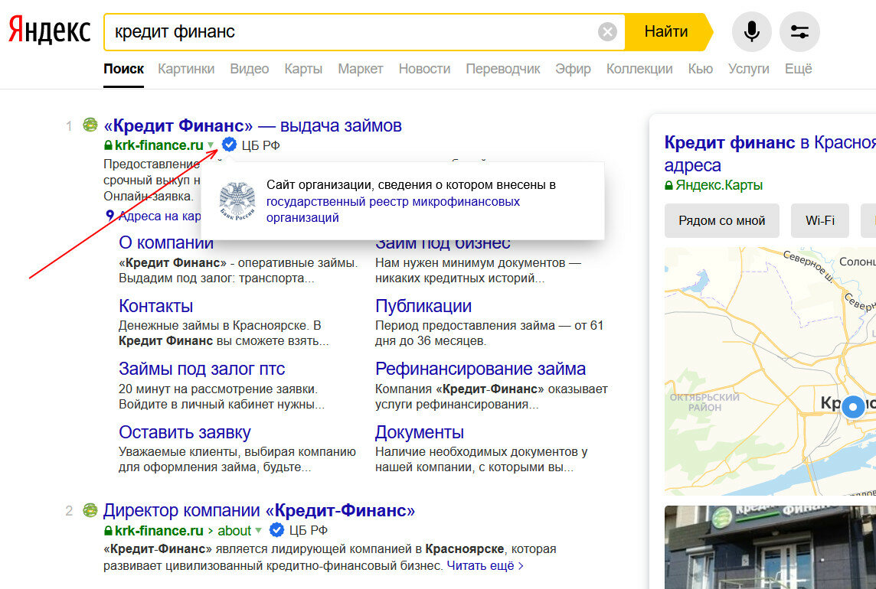Expand dropdown arrow next to krk-finance.ru
The width and height of the screenshot is (876, 589).
click(x=211, y=145)
